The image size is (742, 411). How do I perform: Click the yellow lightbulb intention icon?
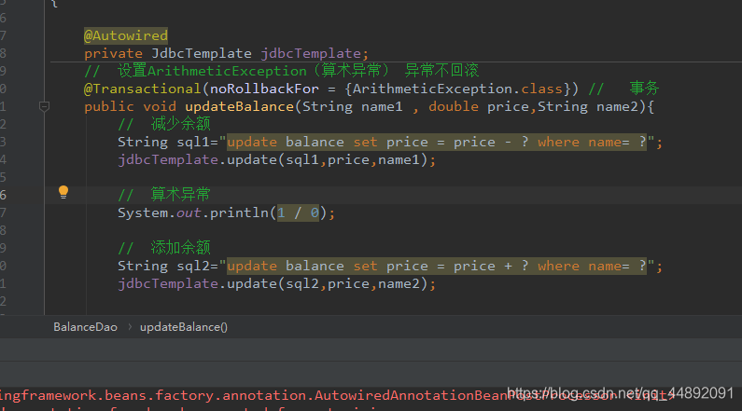tap(63, 192)
